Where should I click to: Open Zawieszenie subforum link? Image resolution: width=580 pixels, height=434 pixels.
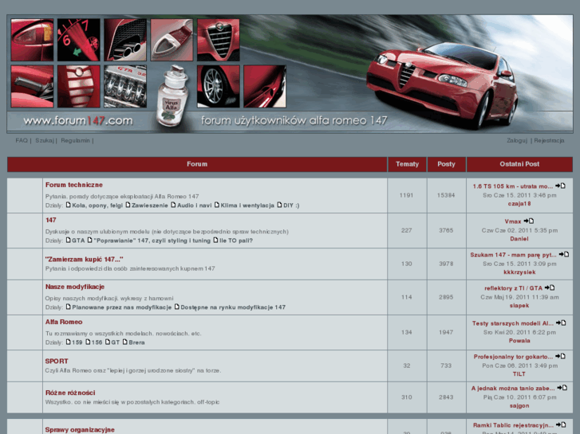pos(149,205)
